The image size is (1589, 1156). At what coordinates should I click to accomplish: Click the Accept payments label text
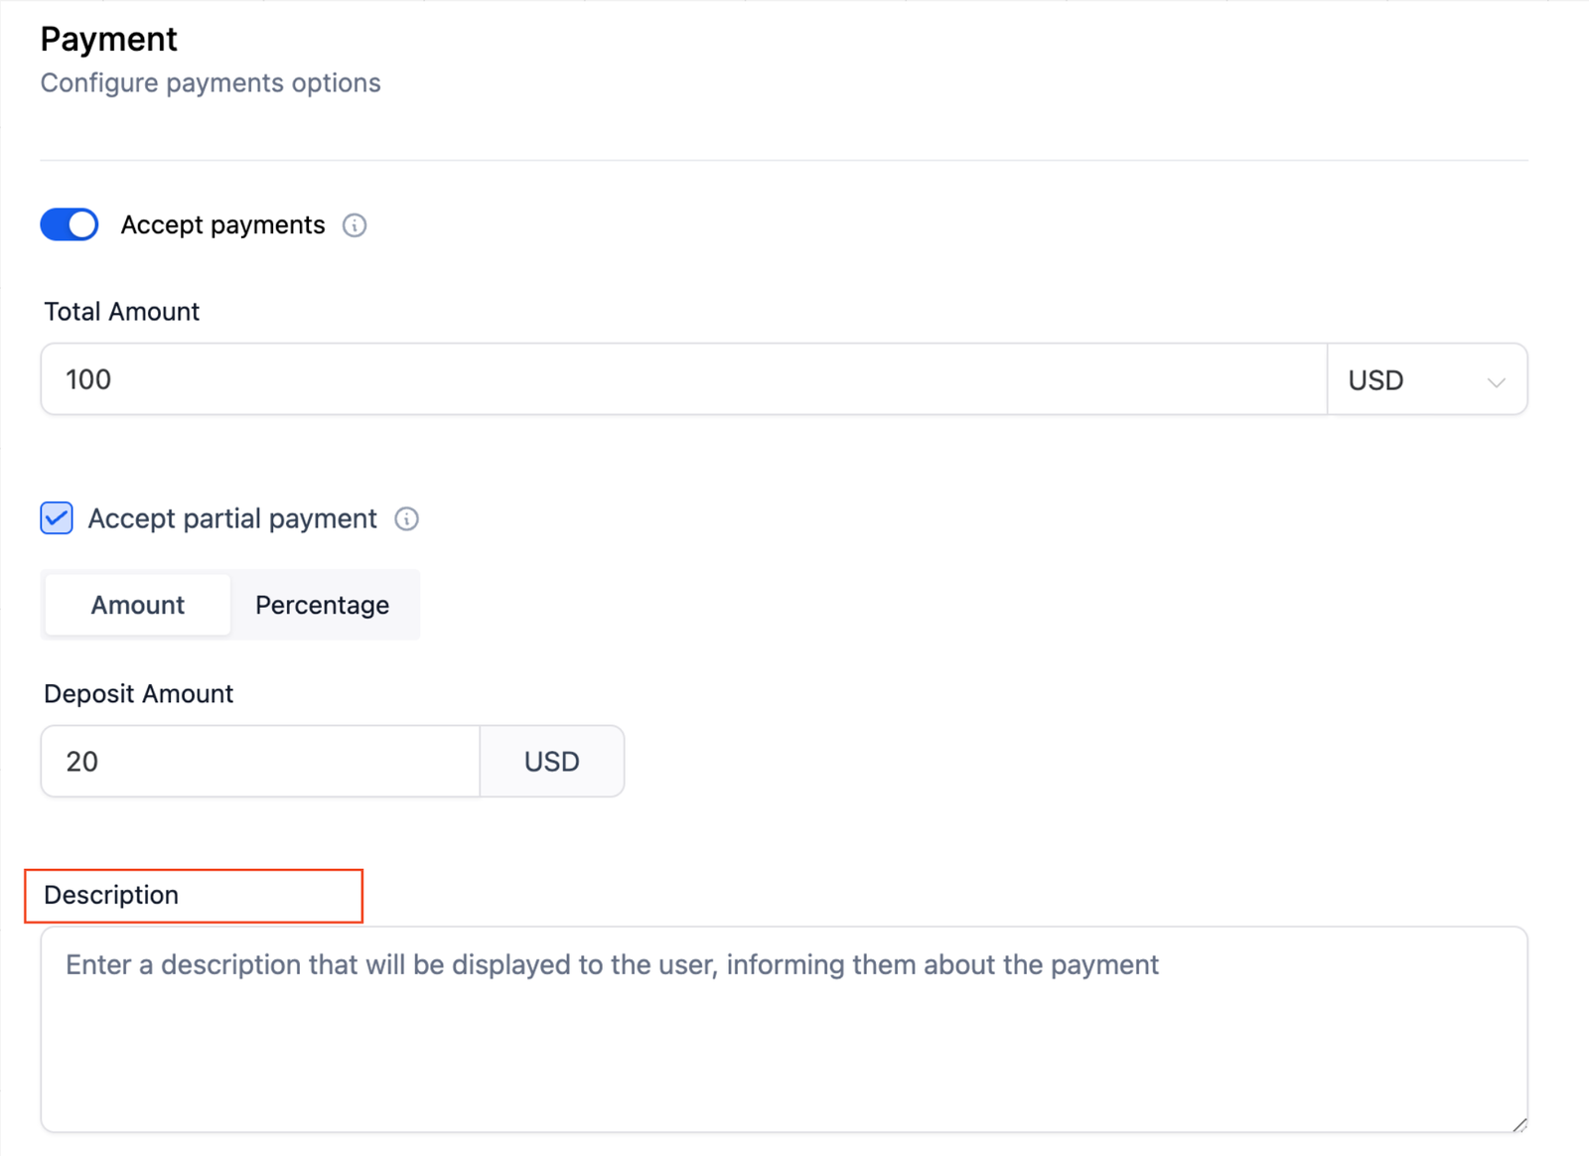pos(222,225)
